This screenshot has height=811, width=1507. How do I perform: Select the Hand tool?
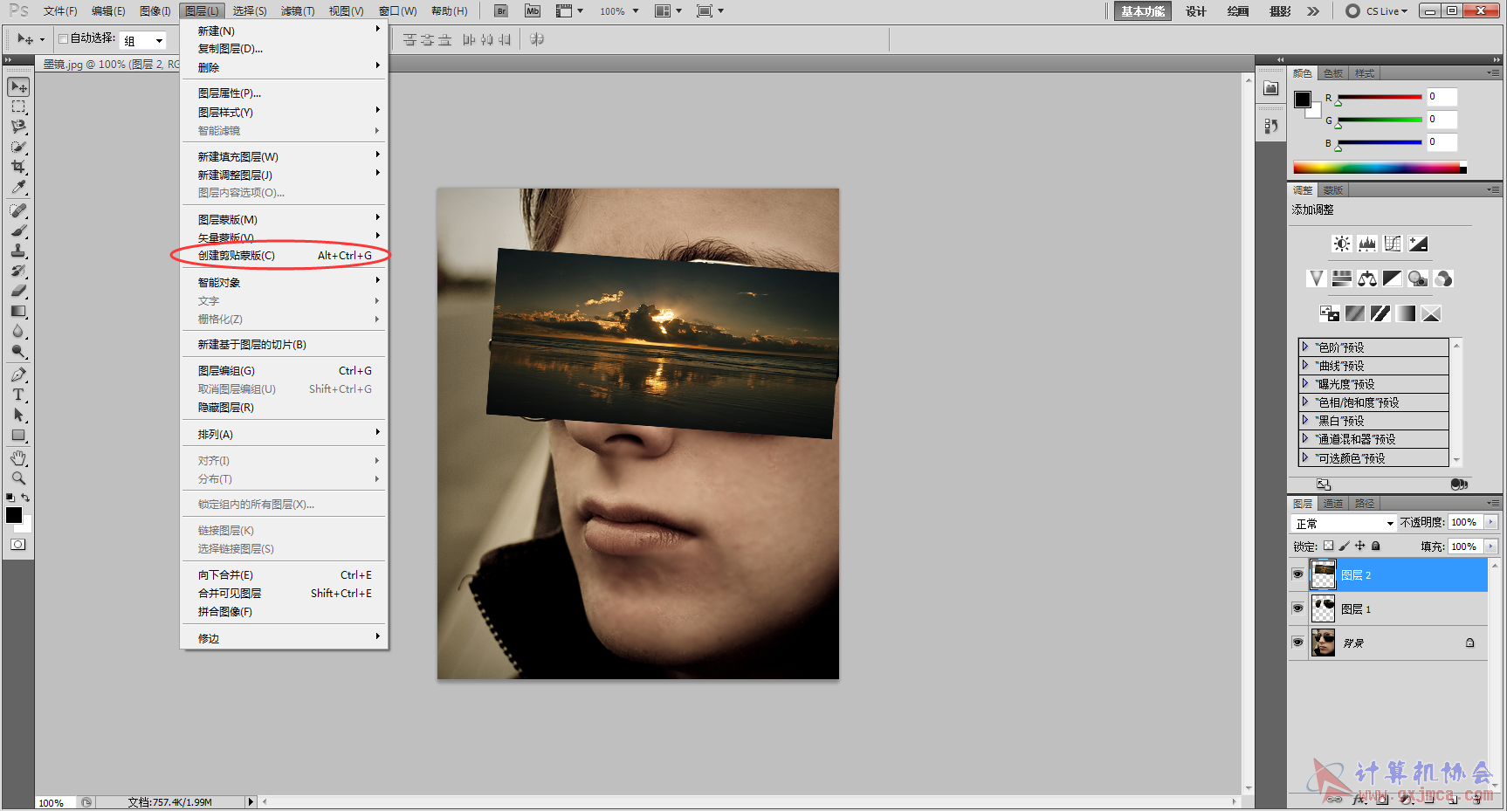pos(18,458)
